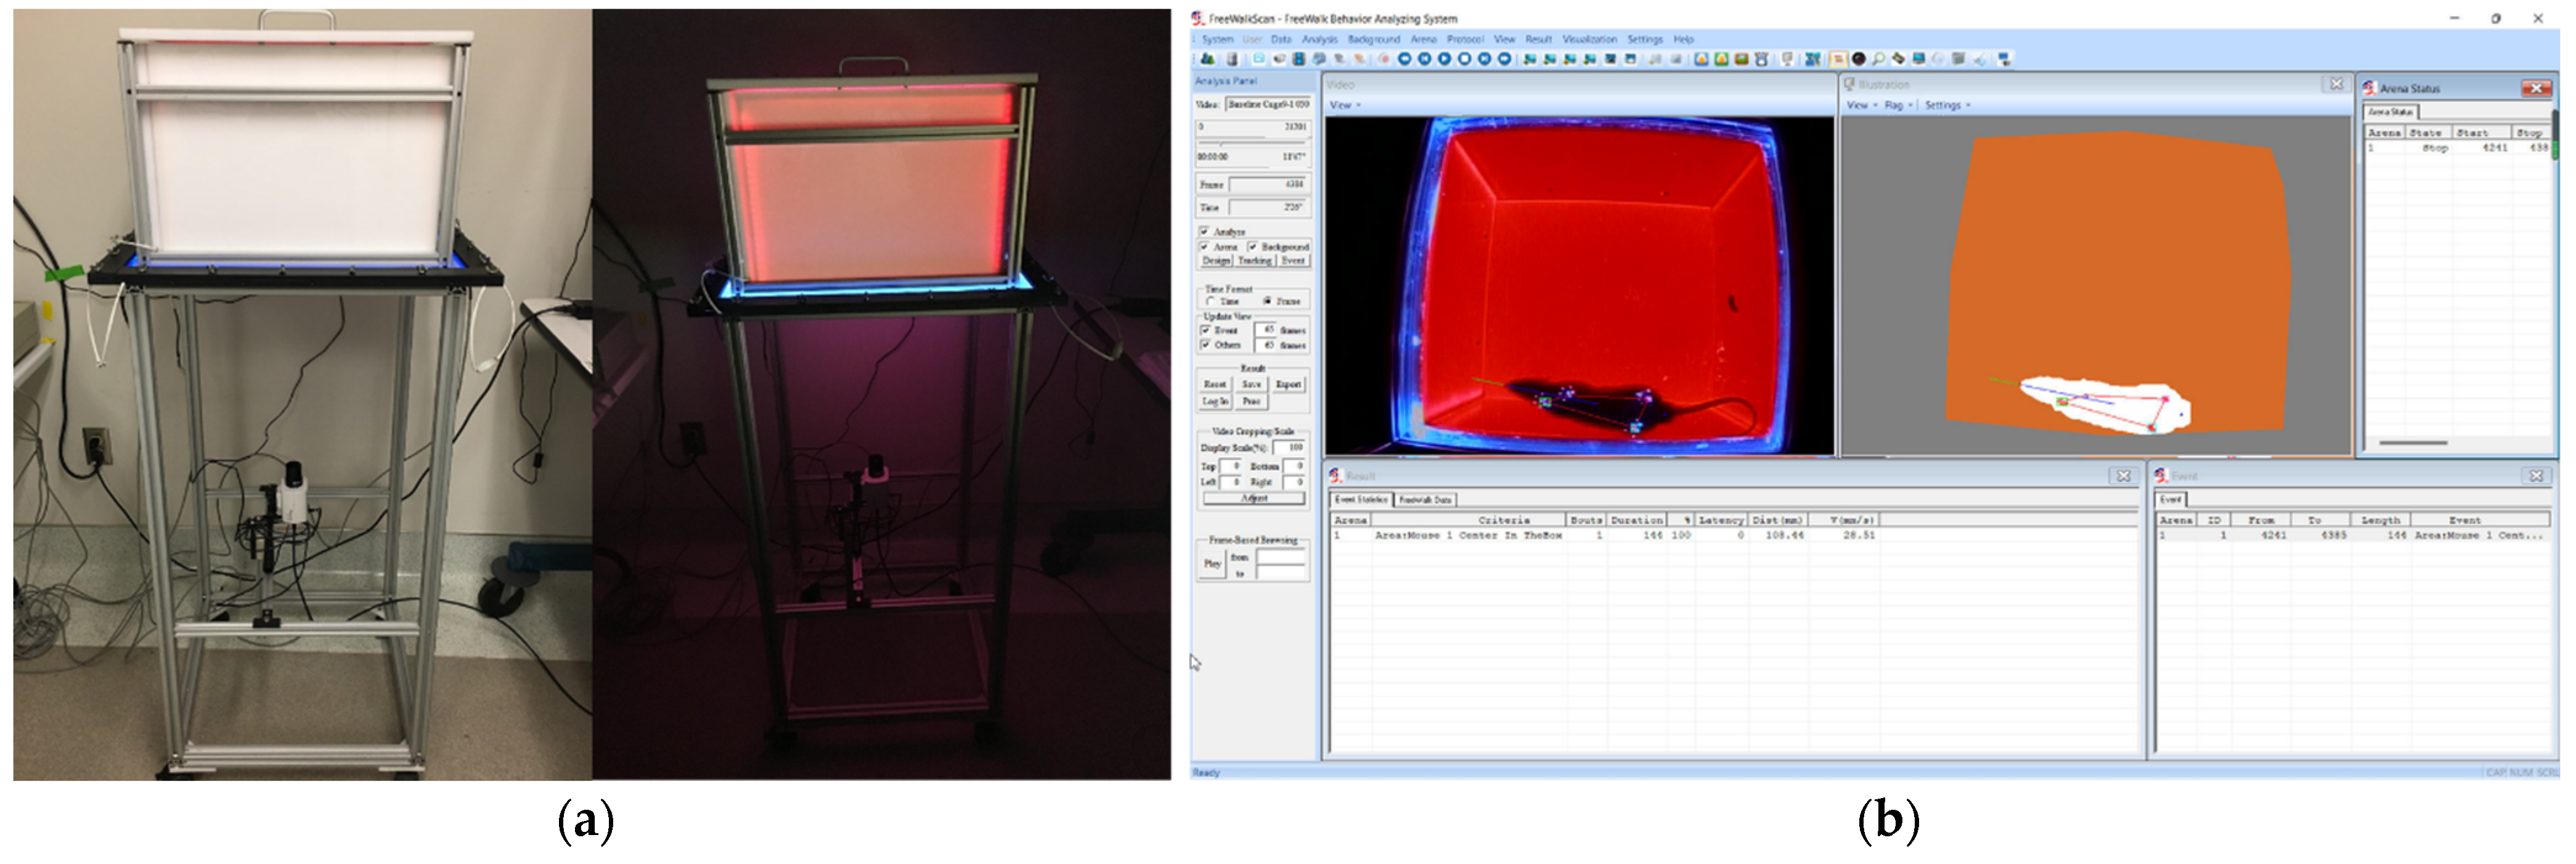The width and height of the screenshot is (2576, 864).
Task: Switch to the Freewalk Data tab
Action: click(x=1425, y=499)
